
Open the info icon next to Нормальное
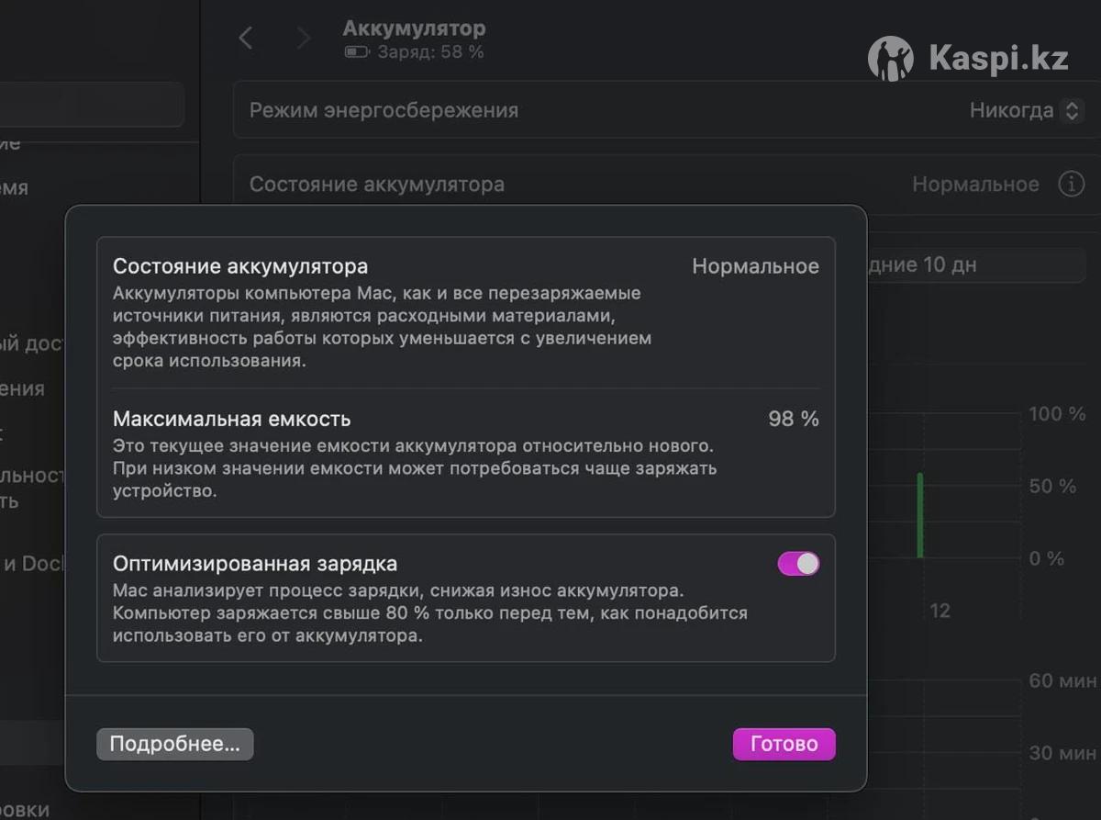1071,184
